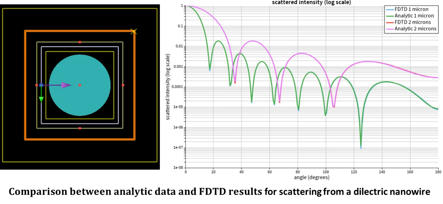Click the yellow X corner marker

(x=134, y=31)
